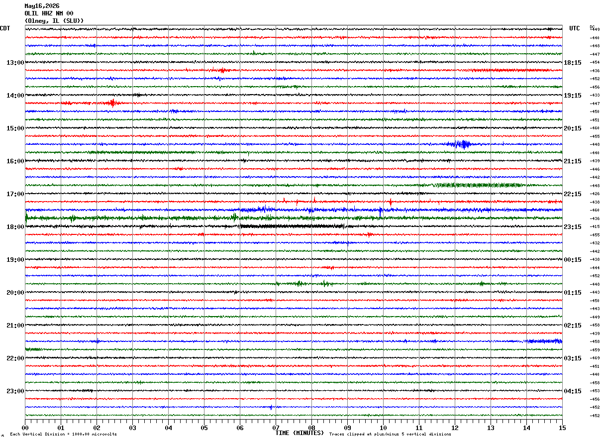Click the heavy black trace at 18:00 CDT

(291, 226)
